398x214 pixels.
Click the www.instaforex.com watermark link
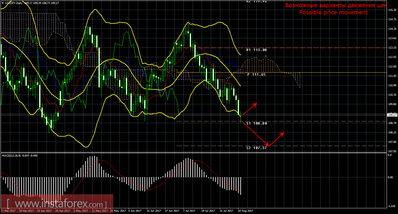(57, 205)
